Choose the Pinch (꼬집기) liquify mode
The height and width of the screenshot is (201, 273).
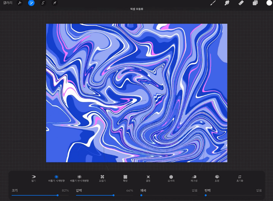click(x=102, y=178)
